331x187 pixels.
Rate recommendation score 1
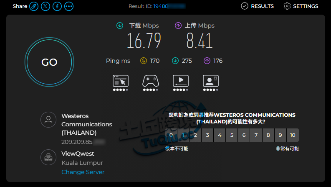click(x=183, y=135)
